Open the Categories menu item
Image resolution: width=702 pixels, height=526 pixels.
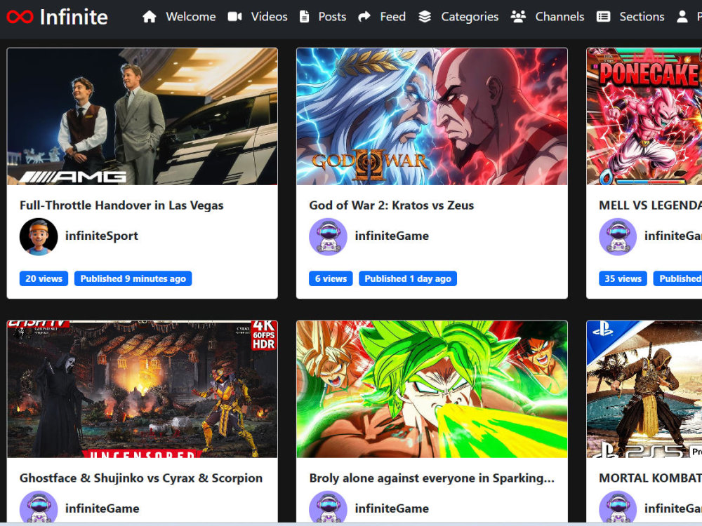[x=470, y=17]
